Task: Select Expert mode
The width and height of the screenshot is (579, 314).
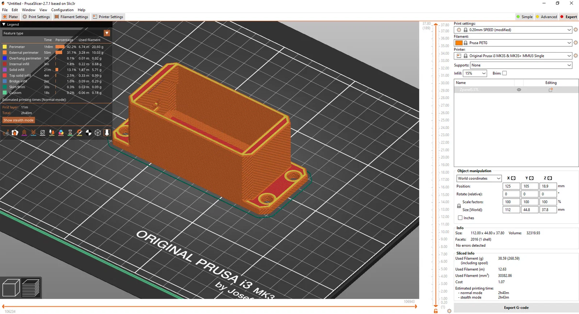Action: tap(569, 17)
